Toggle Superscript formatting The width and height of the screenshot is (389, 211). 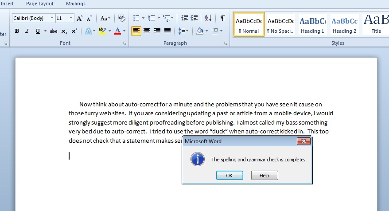pos(74,31)
